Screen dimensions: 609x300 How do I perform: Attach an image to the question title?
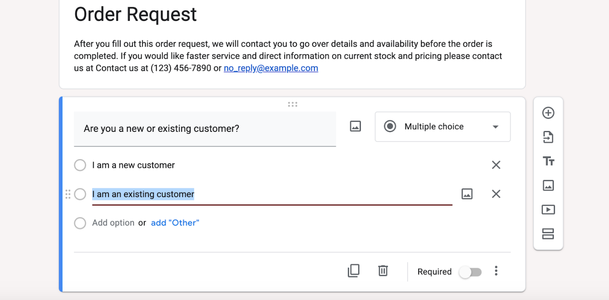[x=355, y=126]
